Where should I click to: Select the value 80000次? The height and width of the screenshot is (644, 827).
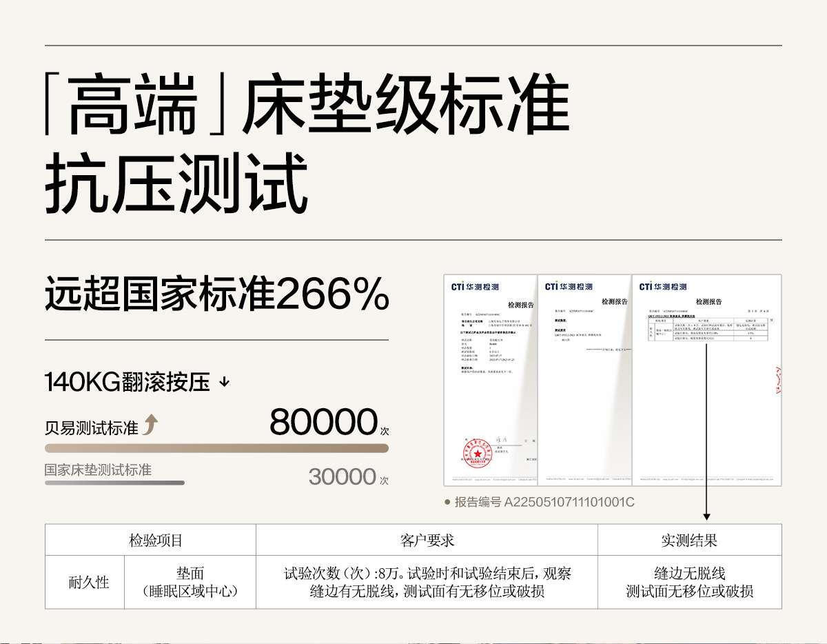coord(329,422)
